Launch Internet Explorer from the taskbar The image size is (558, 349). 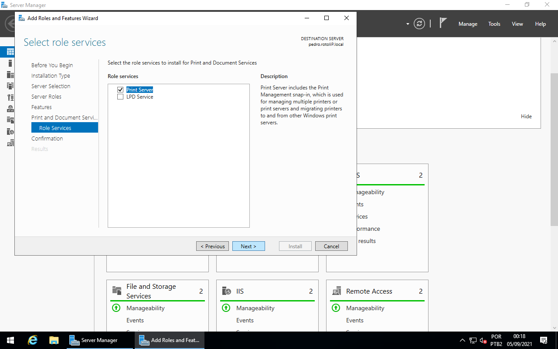tap(33, 340)
